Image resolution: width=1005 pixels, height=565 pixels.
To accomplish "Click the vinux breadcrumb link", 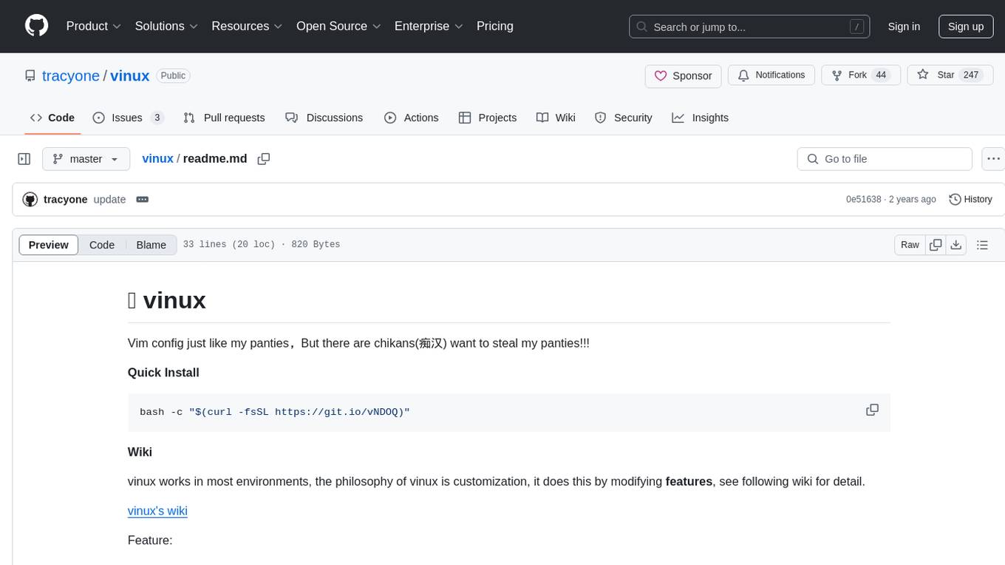I will tap(157, 159).
